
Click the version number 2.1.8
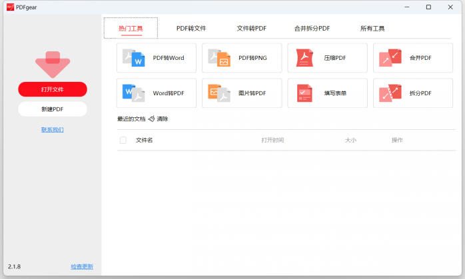tap(14, 266)
